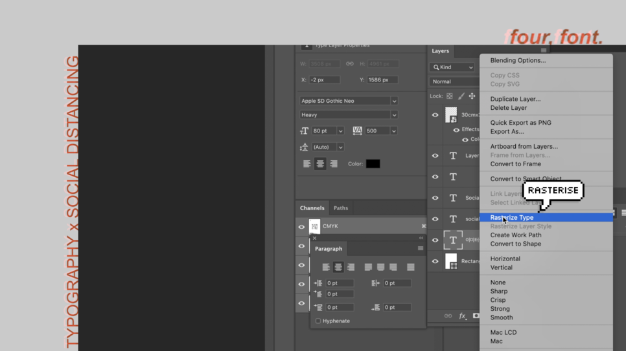Open the 80 pt font size dropdown arrow
The height and width of the screenshot is (351, 626).
coord(340,131)
